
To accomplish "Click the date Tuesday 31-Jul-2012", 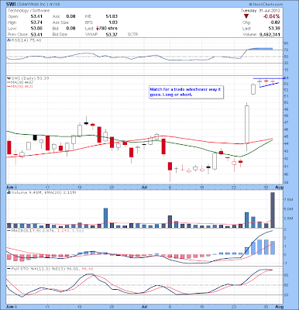I will tap(260, 11).
